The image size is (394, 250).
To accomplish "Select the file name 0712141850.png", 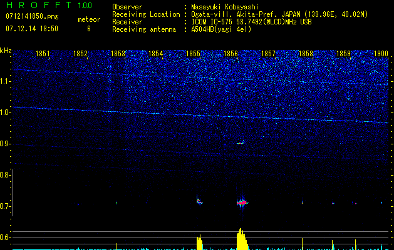I will [32, 16].
